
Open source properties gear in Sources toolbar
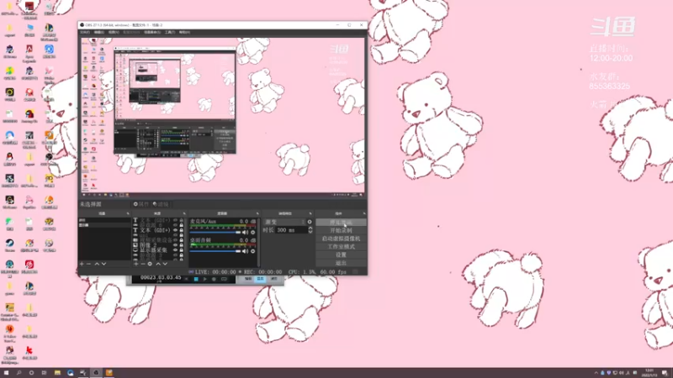tap(150, 264)
